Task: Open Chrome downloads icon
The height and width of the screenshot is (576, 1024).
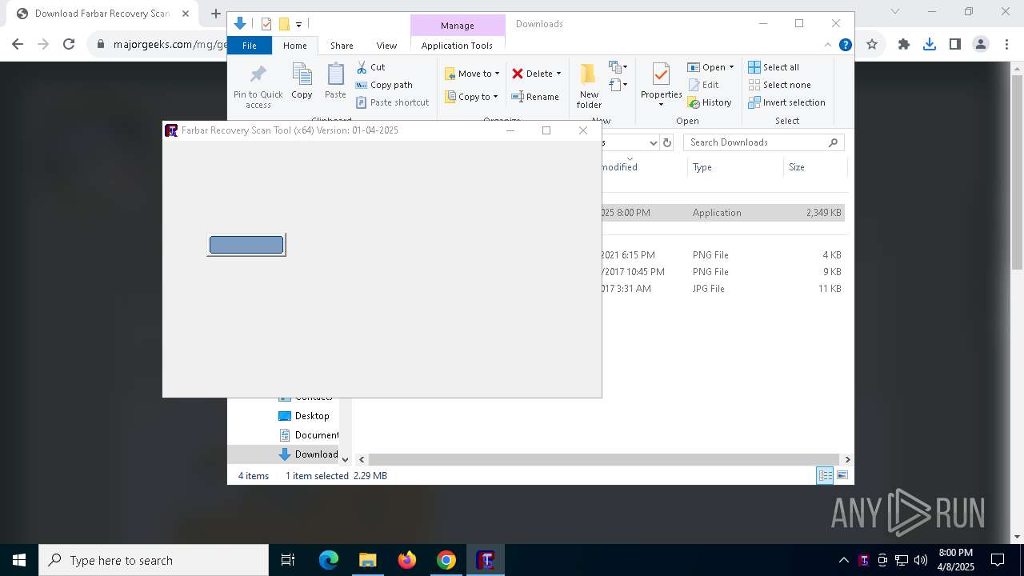Action: [x=930, y=45]
